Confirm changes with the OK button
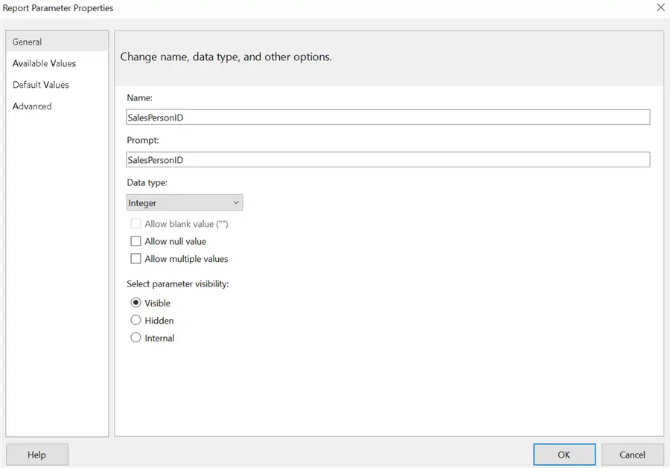 (564, 455)
